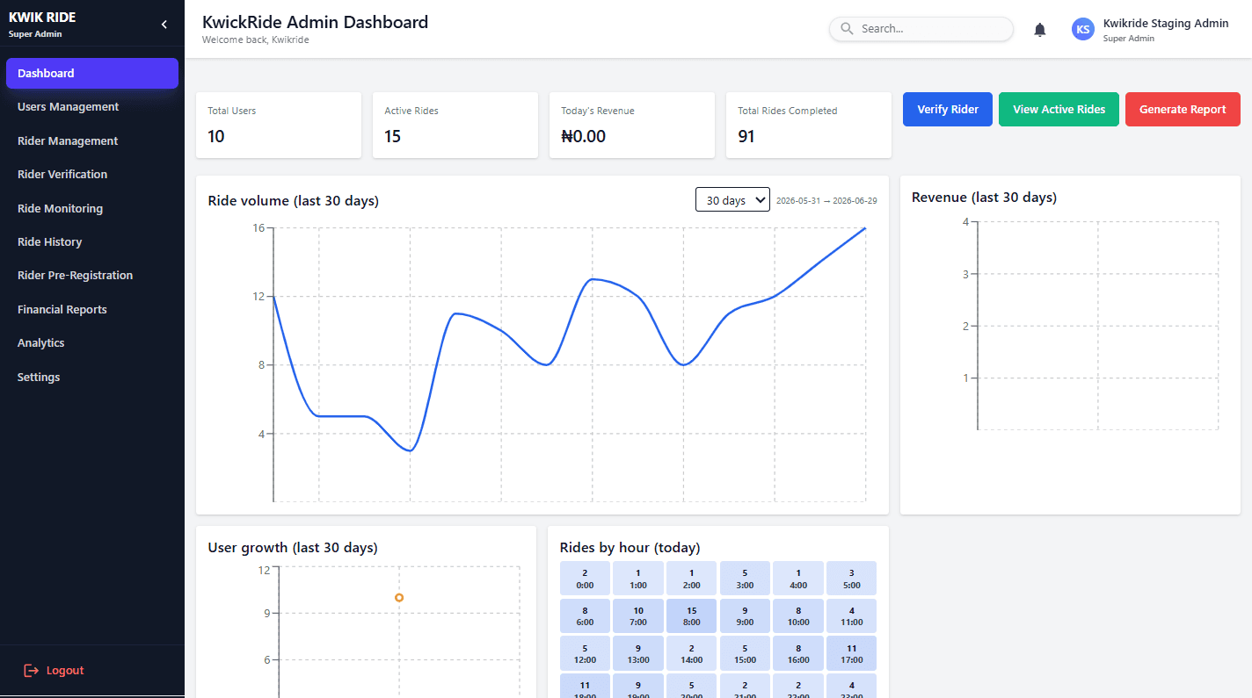The height and width of the screenshot is (698, 1252).
Task: Click the green View Active Rides button
Action: 1059,110
